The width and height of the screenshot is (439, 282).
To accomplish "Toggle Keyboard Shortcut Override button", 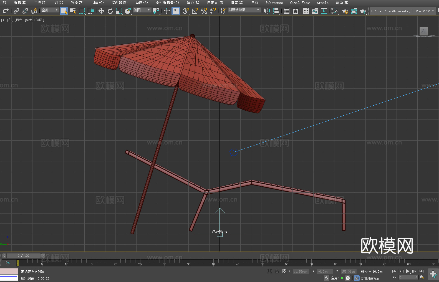I will (x=176, y=11).
